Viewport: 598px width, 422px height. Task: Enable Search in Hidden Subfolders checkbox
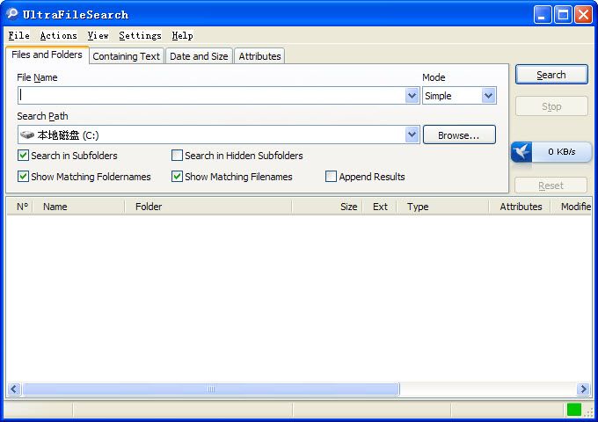click(x=177, y=156)
